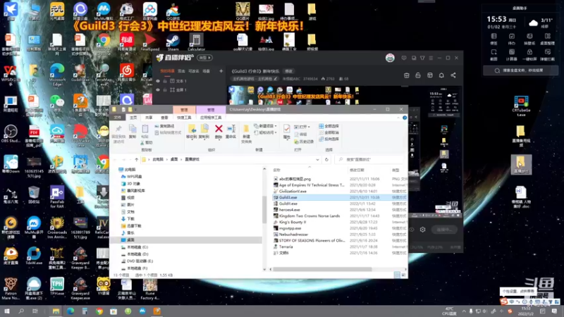Screen dimensions: 564x317
Task: Switch to details view icon in status bar
Action: pos(397,275)
